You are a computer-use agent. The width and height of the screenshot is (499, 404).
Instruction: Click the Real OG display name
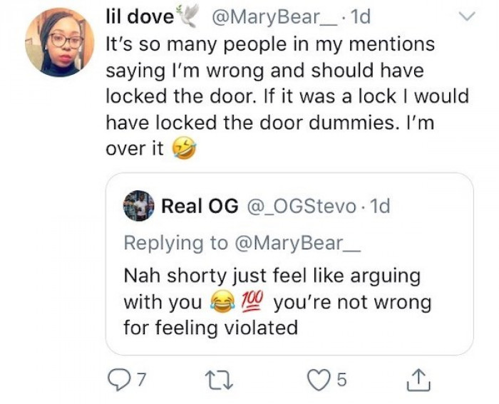200,206
